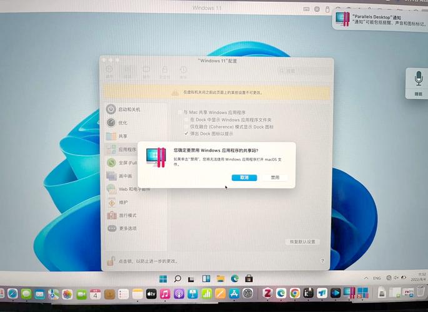Viewport: 428px width, 312px height.
Task: Open the 旅行模式 travel mode section
Action: [122, 215]
